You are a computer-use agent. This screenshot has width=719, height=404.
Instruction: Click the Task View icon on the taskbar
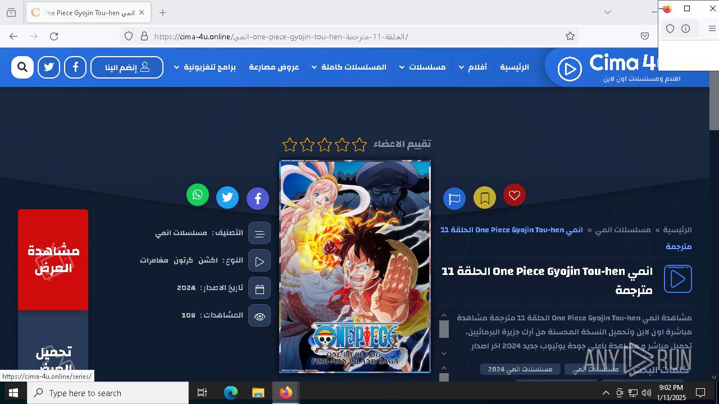pos(202,393)
